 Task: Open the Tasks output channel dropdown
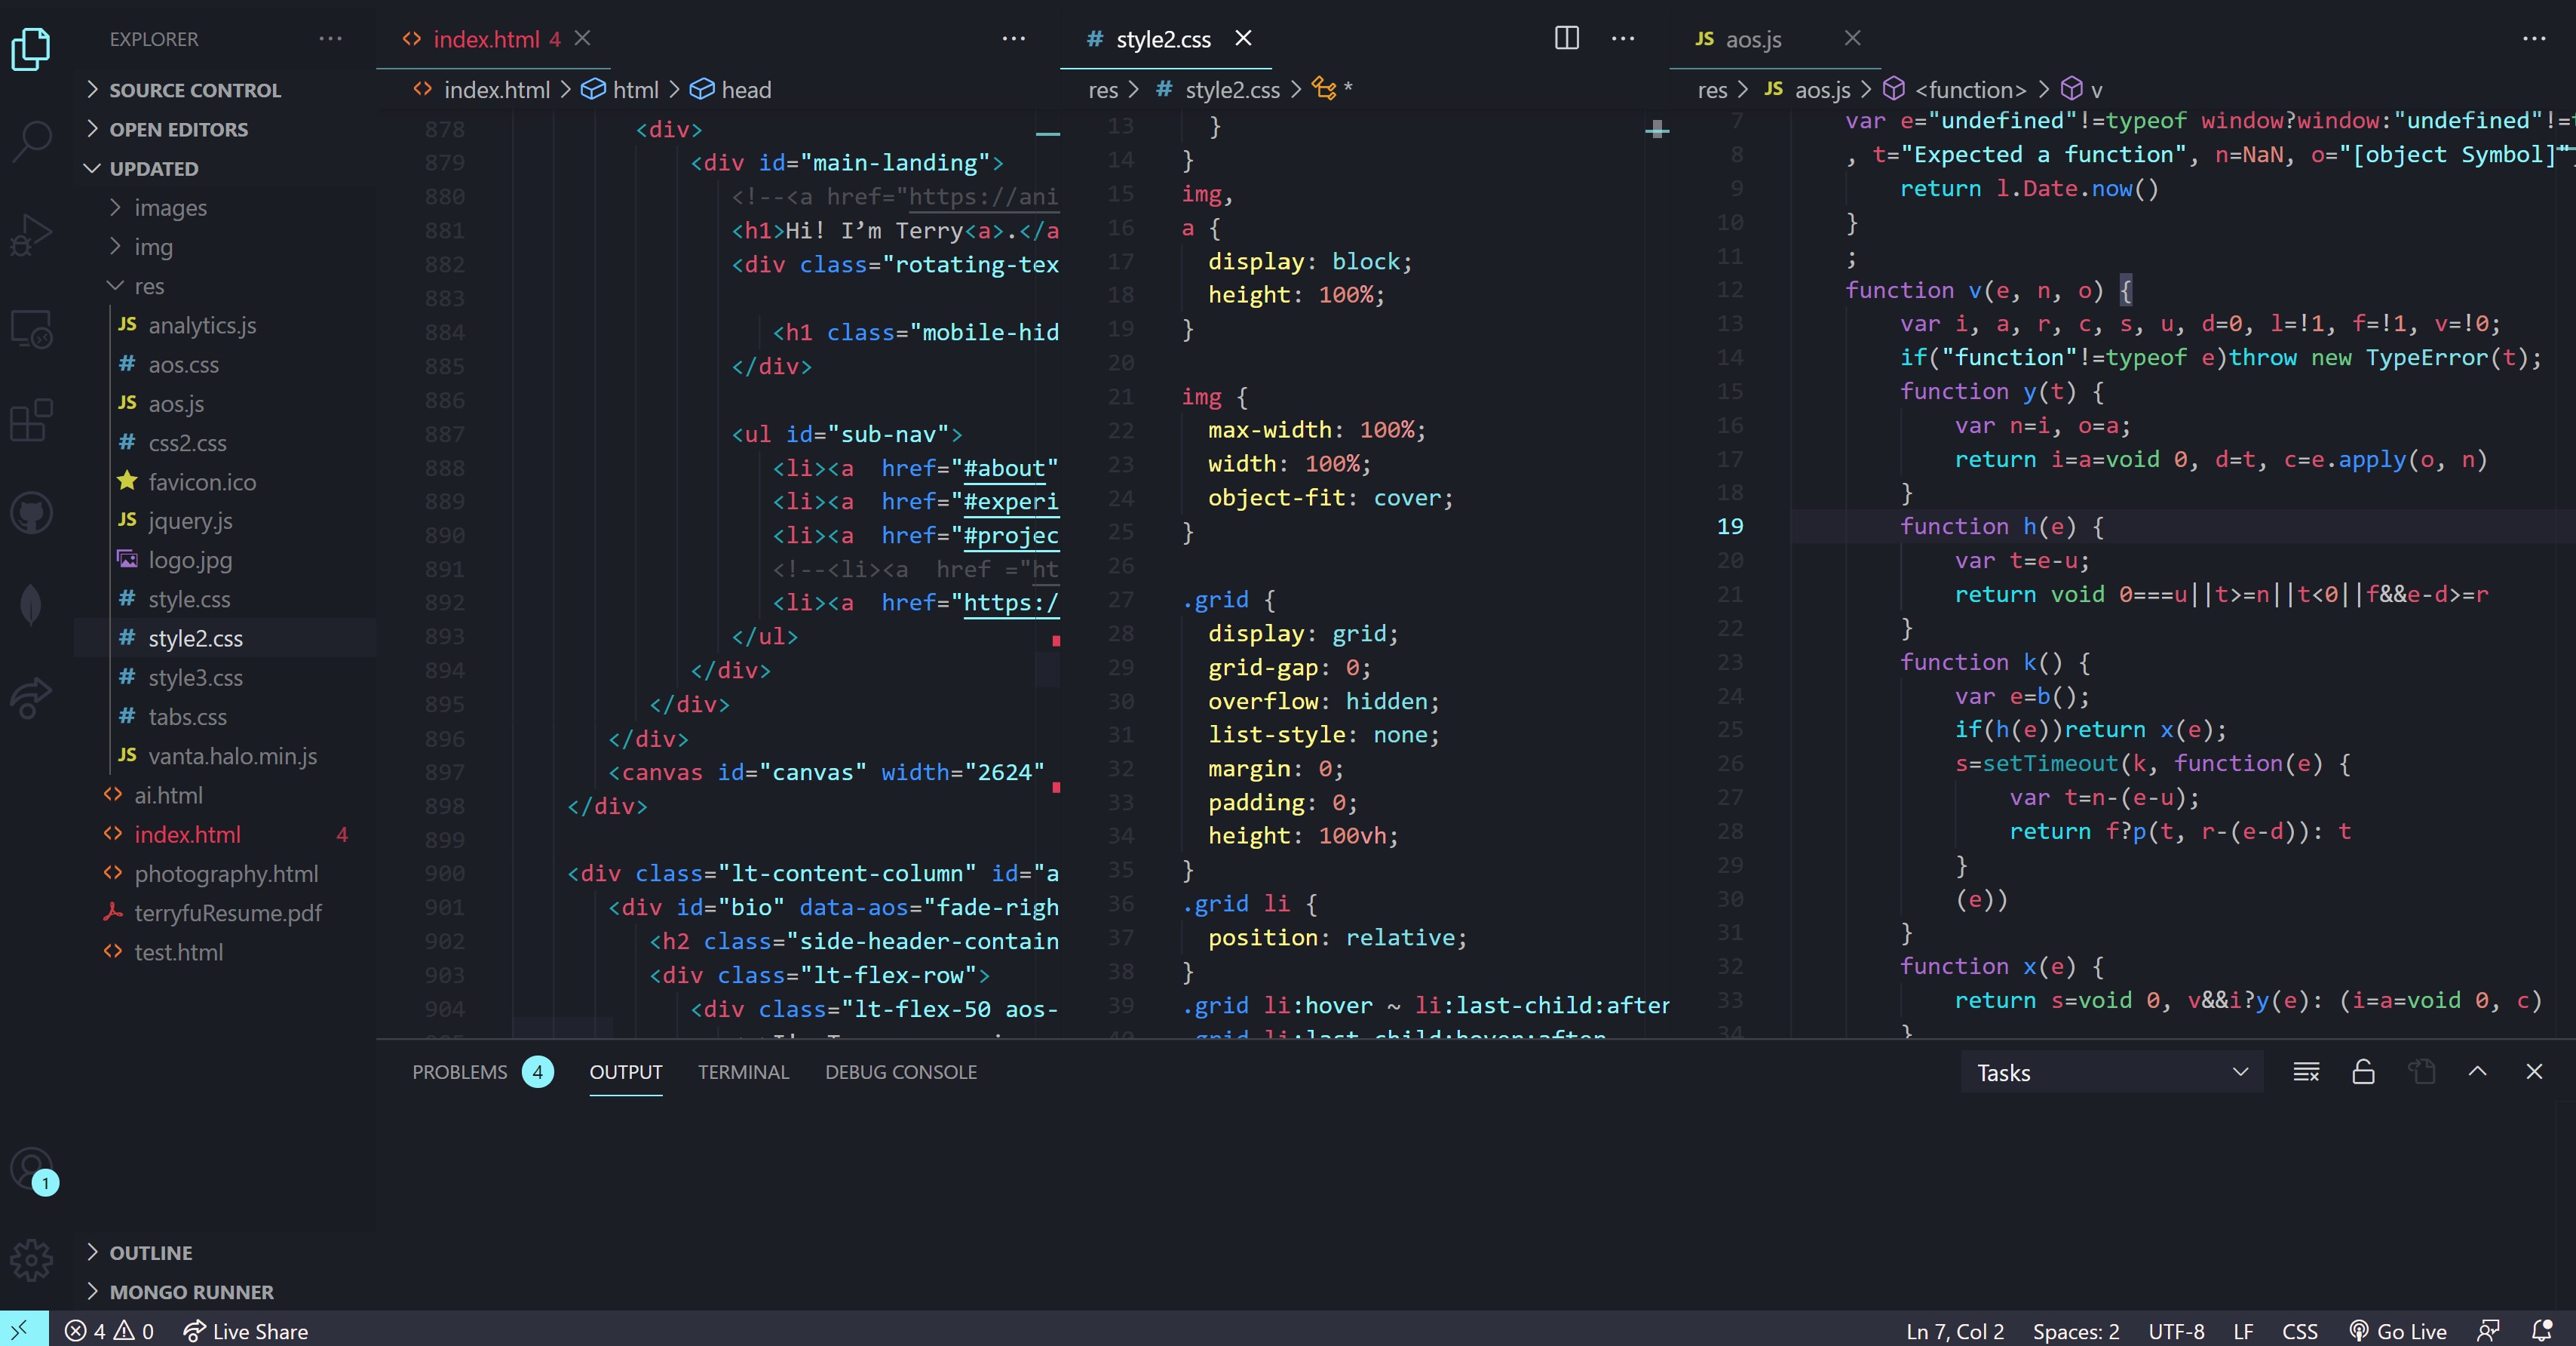2111,1072
